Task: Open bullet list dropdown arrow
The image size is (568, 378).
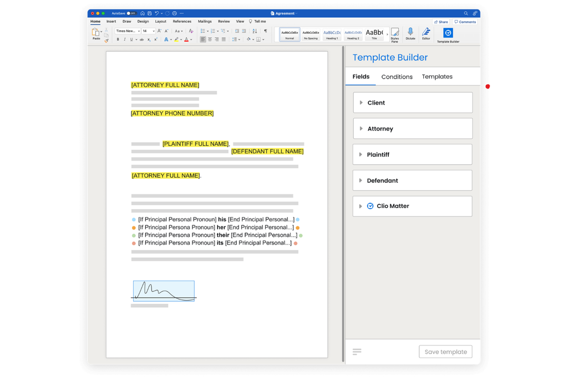Action: point(207,31)
